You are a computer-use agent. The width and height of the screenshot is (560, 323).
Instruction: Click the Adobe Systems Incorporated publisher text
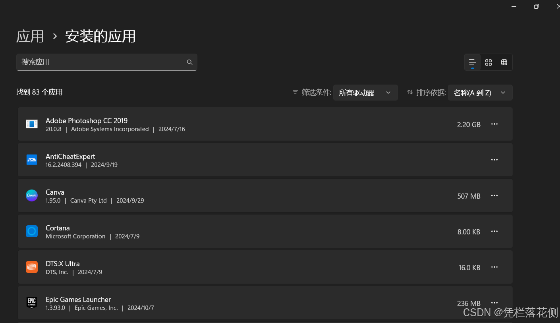[110, 129]
